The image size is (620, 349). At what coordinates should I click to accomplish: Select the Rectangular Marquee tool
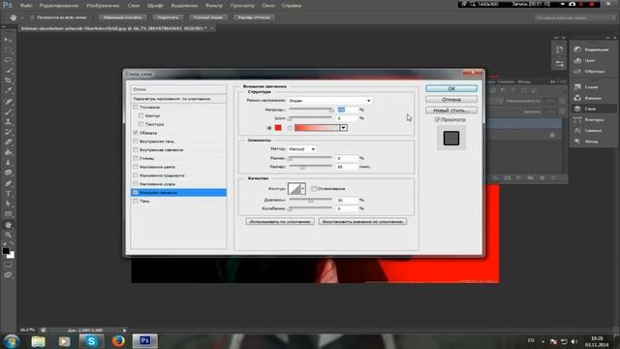[x=9, y=49]
